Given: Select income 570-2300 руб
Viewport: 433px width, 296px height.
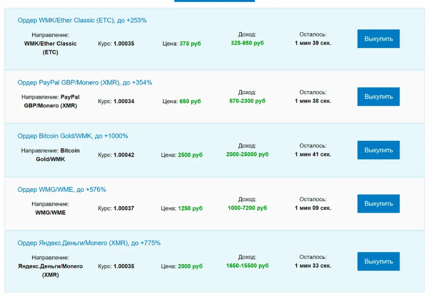Looking at the screenshot, I should click(x=247, y=101).
